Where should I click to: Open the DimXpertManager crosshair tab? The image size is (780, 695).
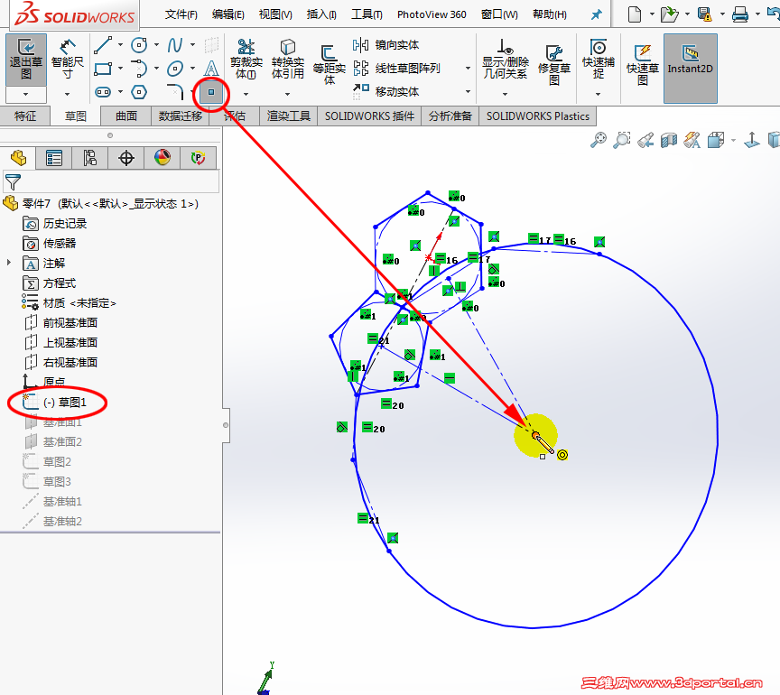pyautogui.click(x=126, y=158)
